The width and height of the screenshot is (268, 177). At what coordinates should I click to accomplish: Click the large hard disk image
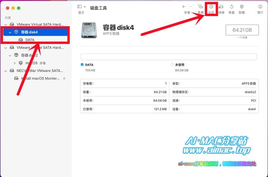click(x=89, y=30)
